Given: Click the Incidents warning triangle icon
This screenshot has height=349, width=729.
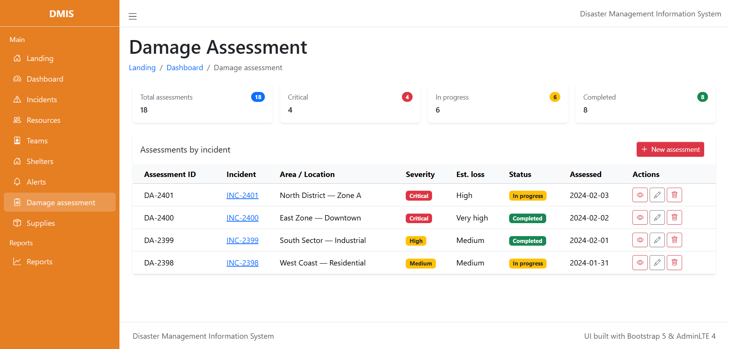Looking at the screenshot, I should click(x=18, y=99).
